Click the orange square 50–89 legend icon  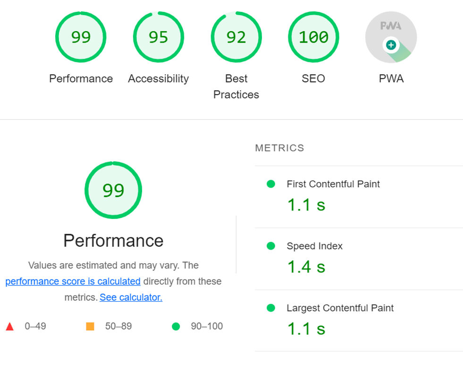click(x=90, y=326)
